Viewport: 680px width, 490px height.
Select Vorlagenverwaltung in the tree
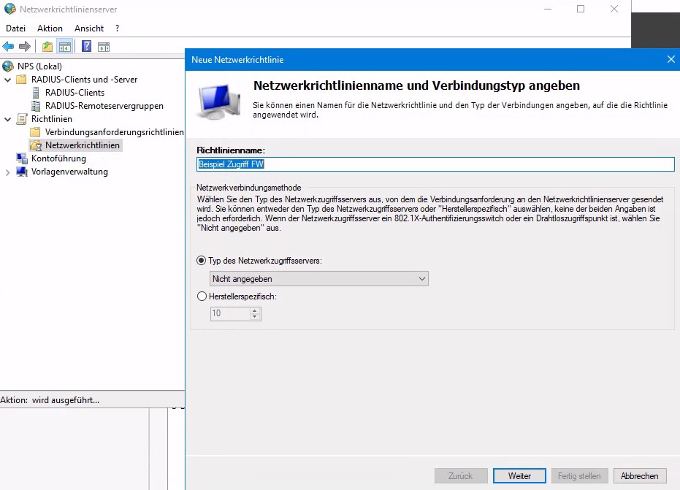click(69, 172)
